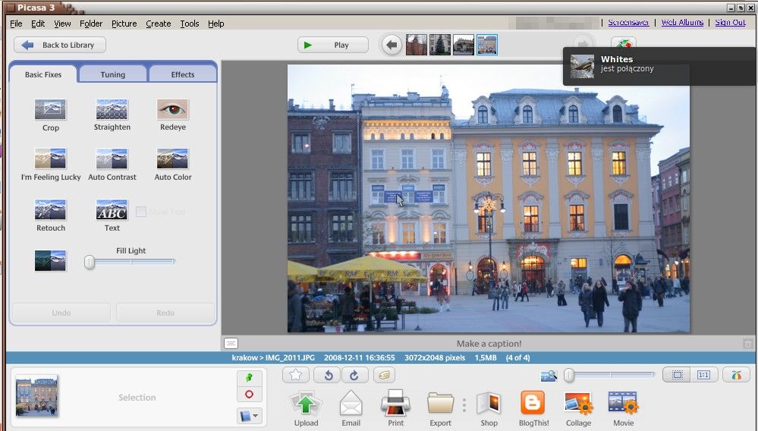Select third filmstrip thumbnail
This screenshot has width=758, height=431.
(463, 45)
